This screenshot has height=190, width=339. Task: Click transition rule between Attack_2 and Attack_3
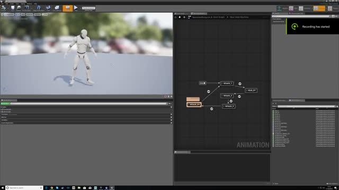[231, 101]
